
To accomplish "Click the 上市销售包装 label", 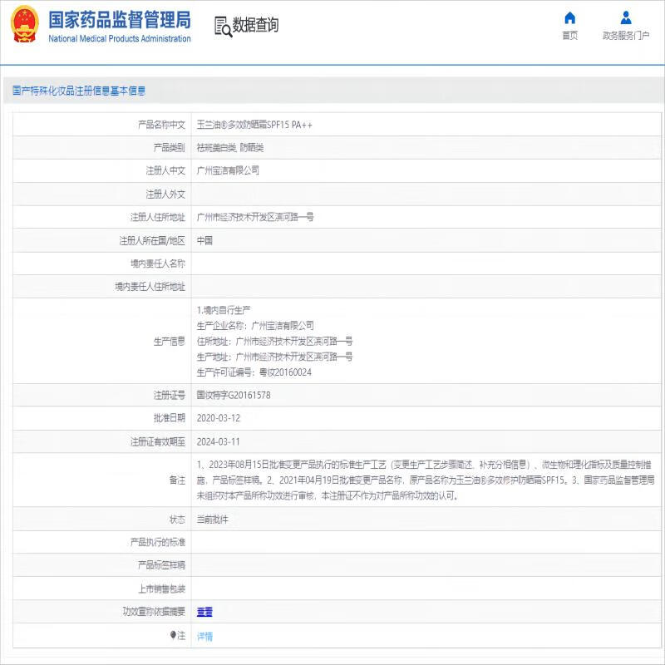I will point(161,589).
